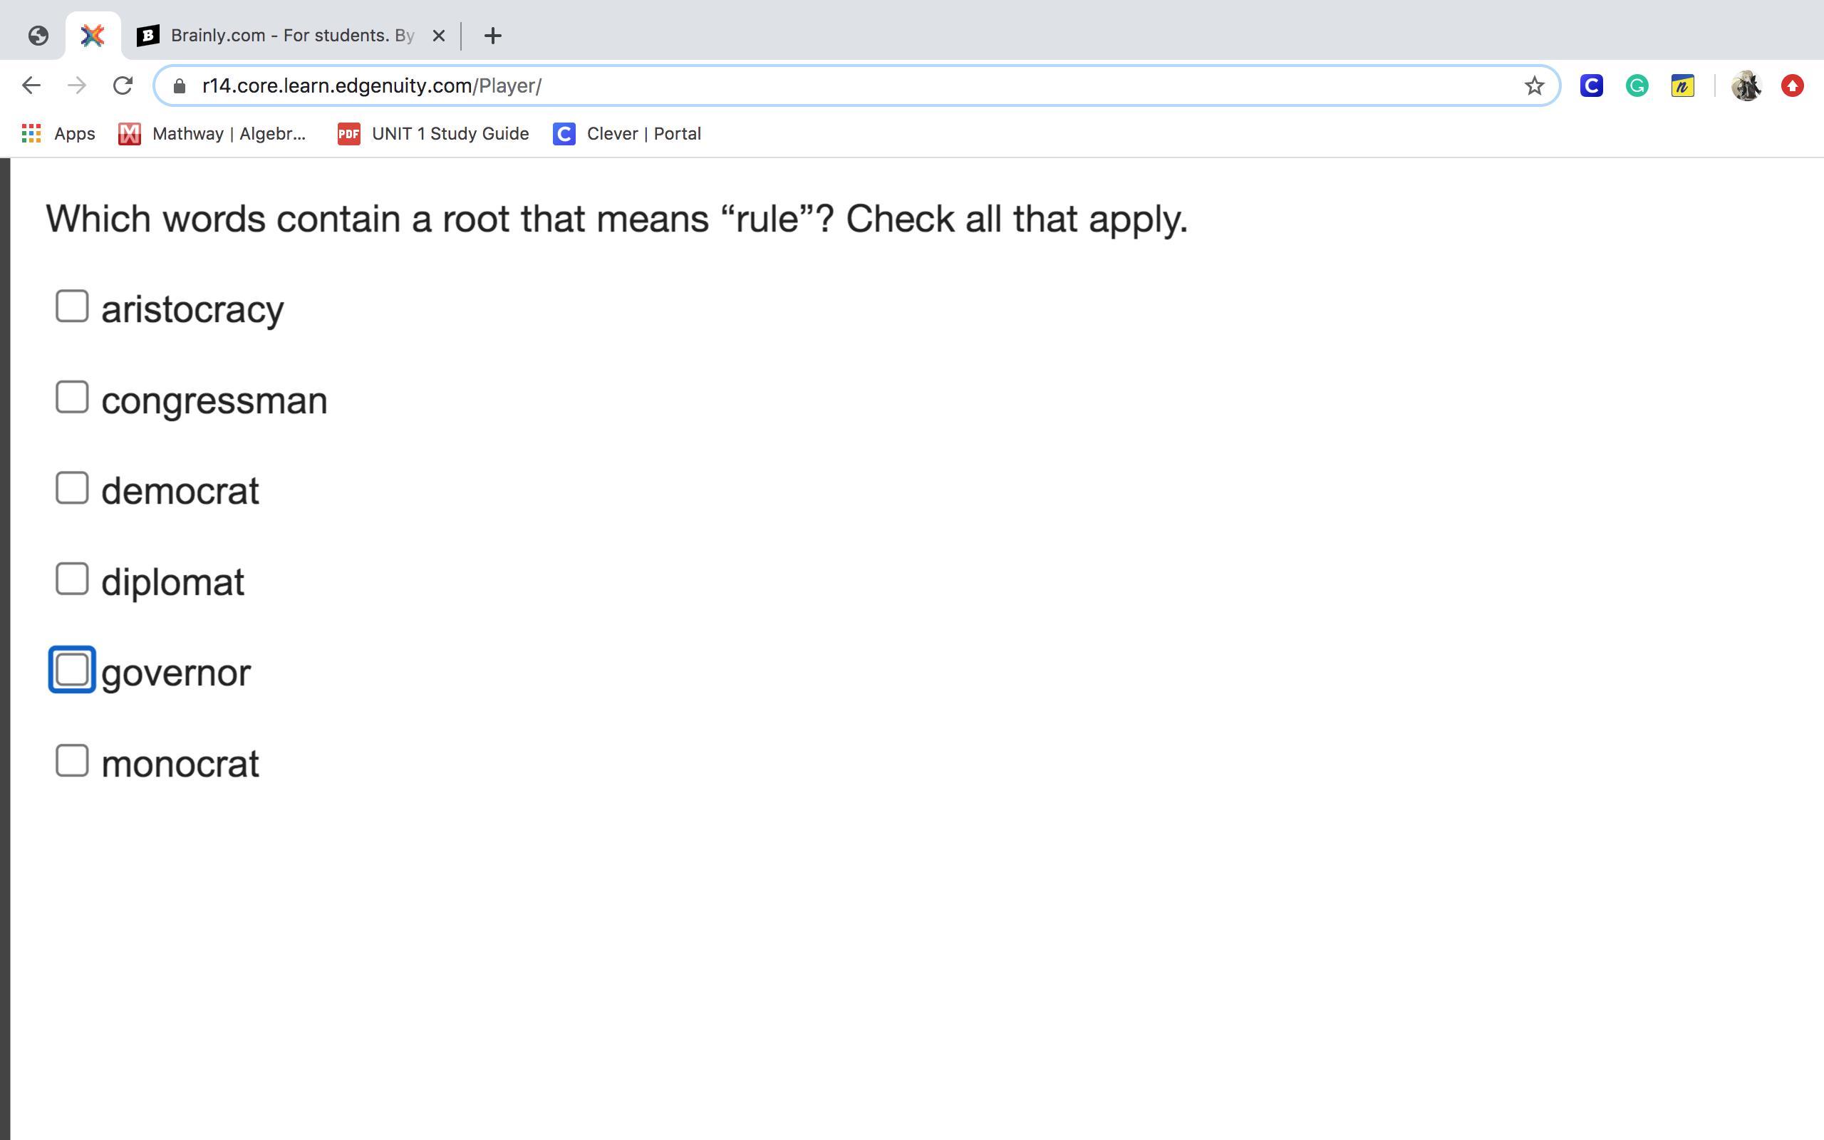
Task: Check the democrat checkbox
Action: [x=73, y=489]
